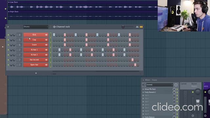The height and width of the screenshot is (118, 210).
Task: Mute the Kick channel with its green LED
Action: pyautogui.click(x=8, y=35)
